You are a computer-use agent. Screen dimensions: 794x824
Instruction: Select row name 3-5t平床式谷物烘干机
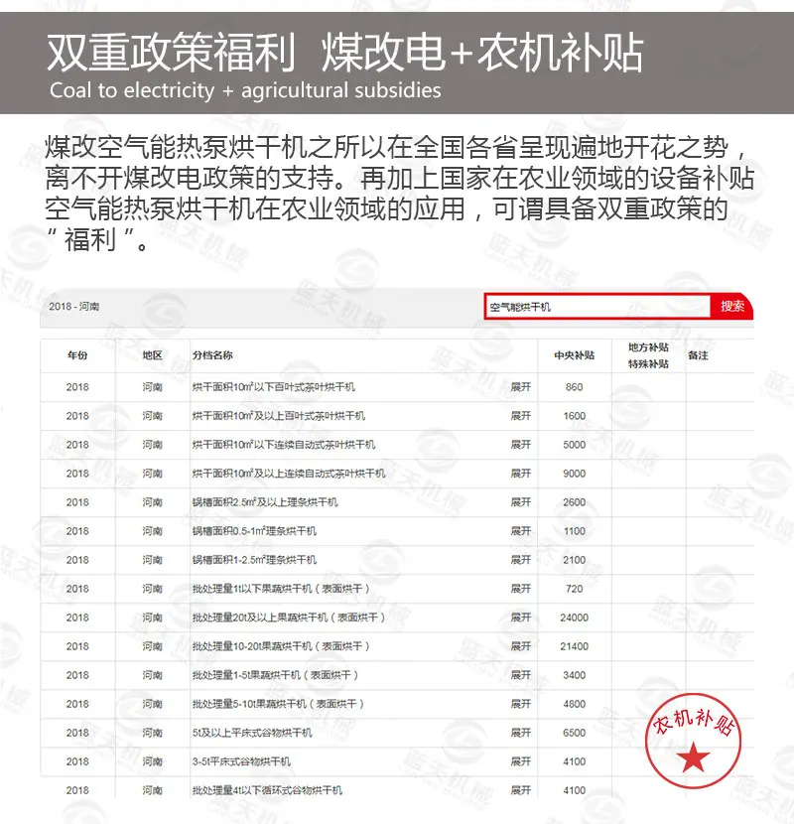[241, 761]
